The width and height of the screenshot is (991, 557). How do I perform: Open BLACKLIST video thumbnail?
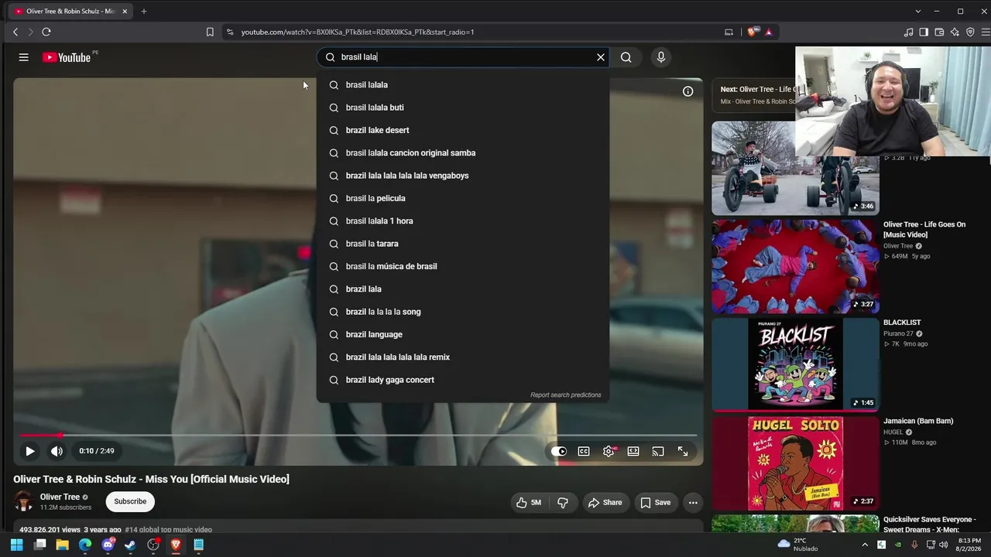point(795,364)
